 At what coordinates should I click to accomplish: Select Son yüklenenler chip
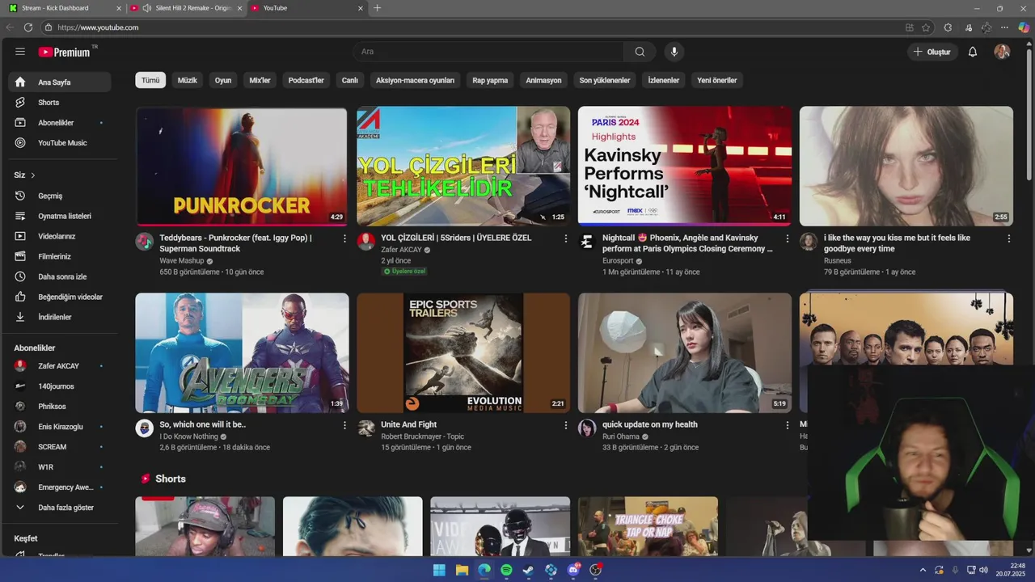[x=605, y=80]
